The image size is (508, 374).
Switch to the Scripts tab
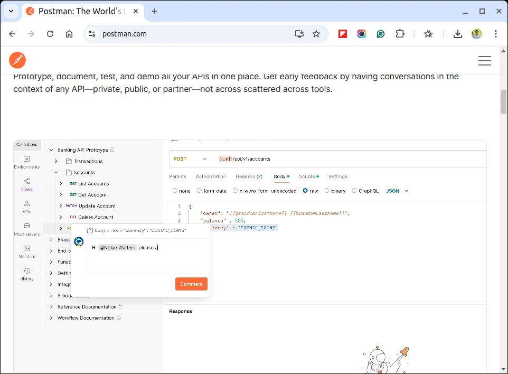309,176
